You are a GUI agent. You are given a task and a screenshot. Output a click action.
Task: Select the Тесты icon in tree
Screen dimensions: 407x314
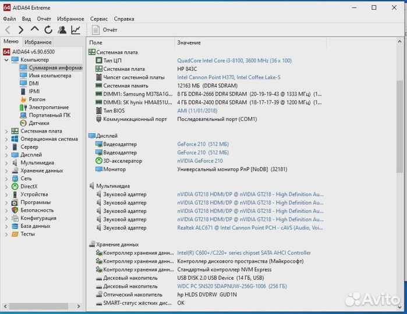point(15,234)
